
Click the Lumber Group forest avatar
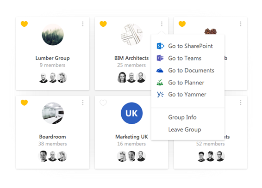(53, 35)
